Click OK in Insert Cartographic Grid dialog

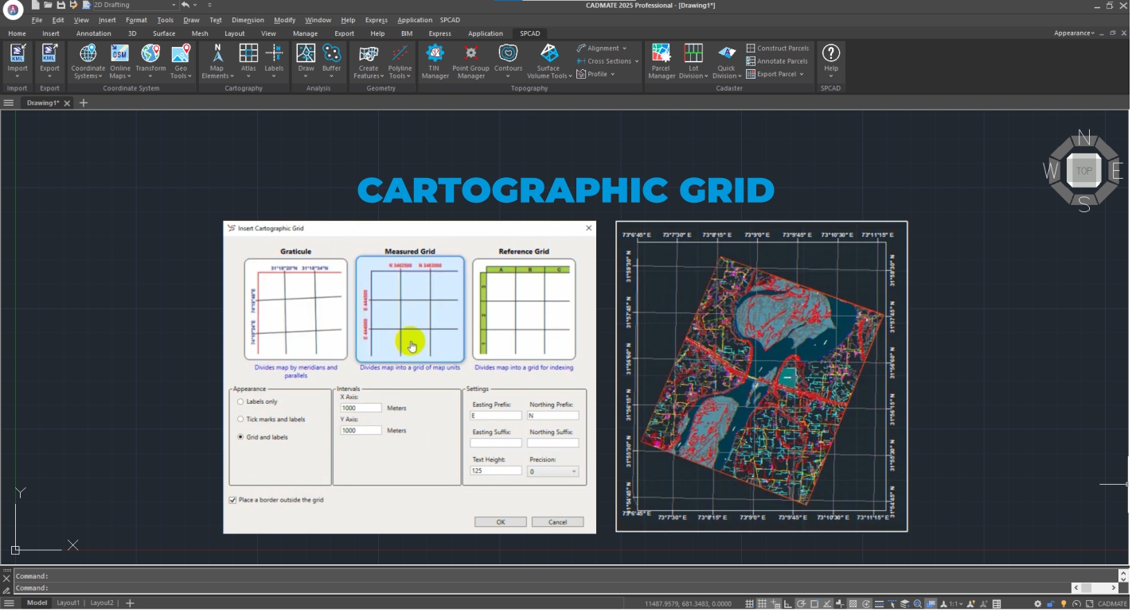tap(500, 522)
